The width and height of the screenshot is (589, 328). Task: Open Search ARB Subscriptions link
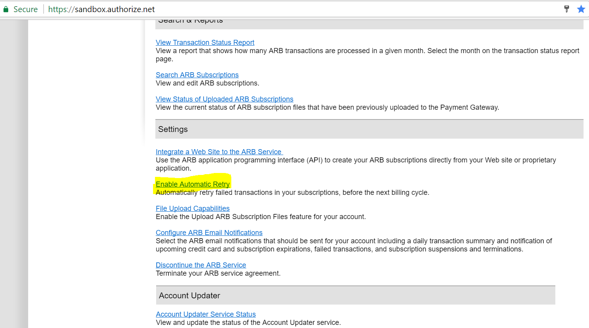197,75
